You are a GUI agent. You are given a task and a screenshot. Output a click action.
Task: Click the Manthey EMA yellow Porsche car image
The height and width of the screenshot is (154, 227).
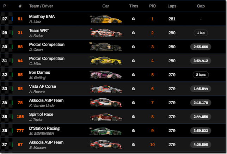106,19
